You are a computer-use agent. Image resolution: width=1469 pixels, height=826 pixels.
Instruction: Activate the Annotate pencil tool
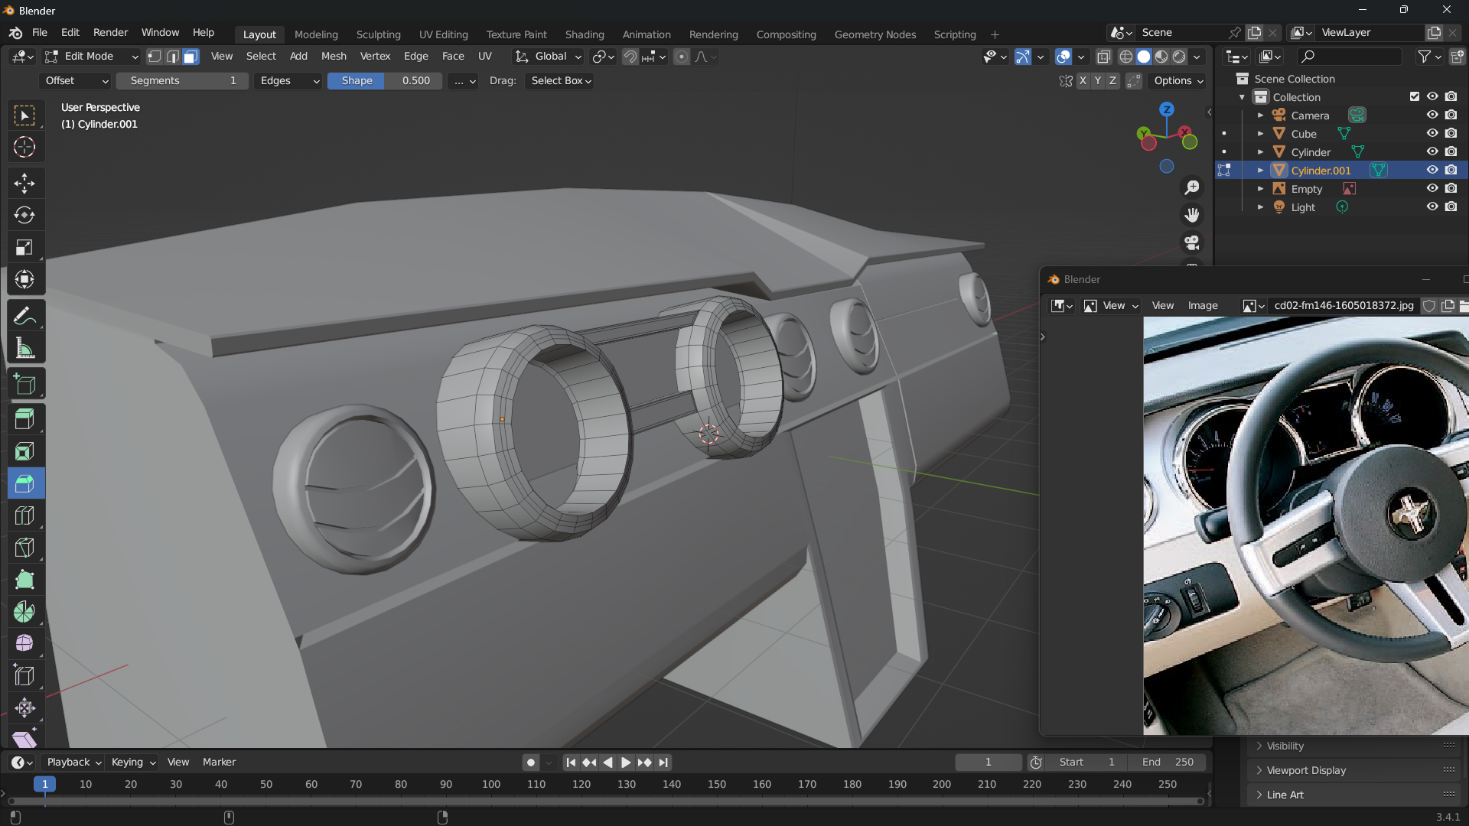24,316
